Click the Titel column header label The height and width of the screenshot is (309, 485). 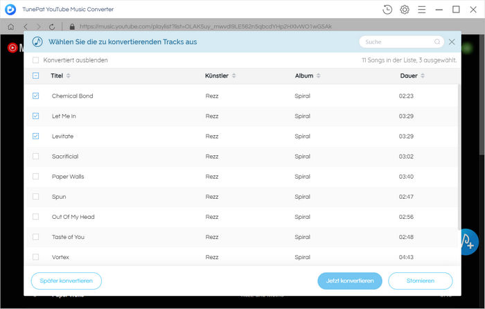click(x=57, y=76)
